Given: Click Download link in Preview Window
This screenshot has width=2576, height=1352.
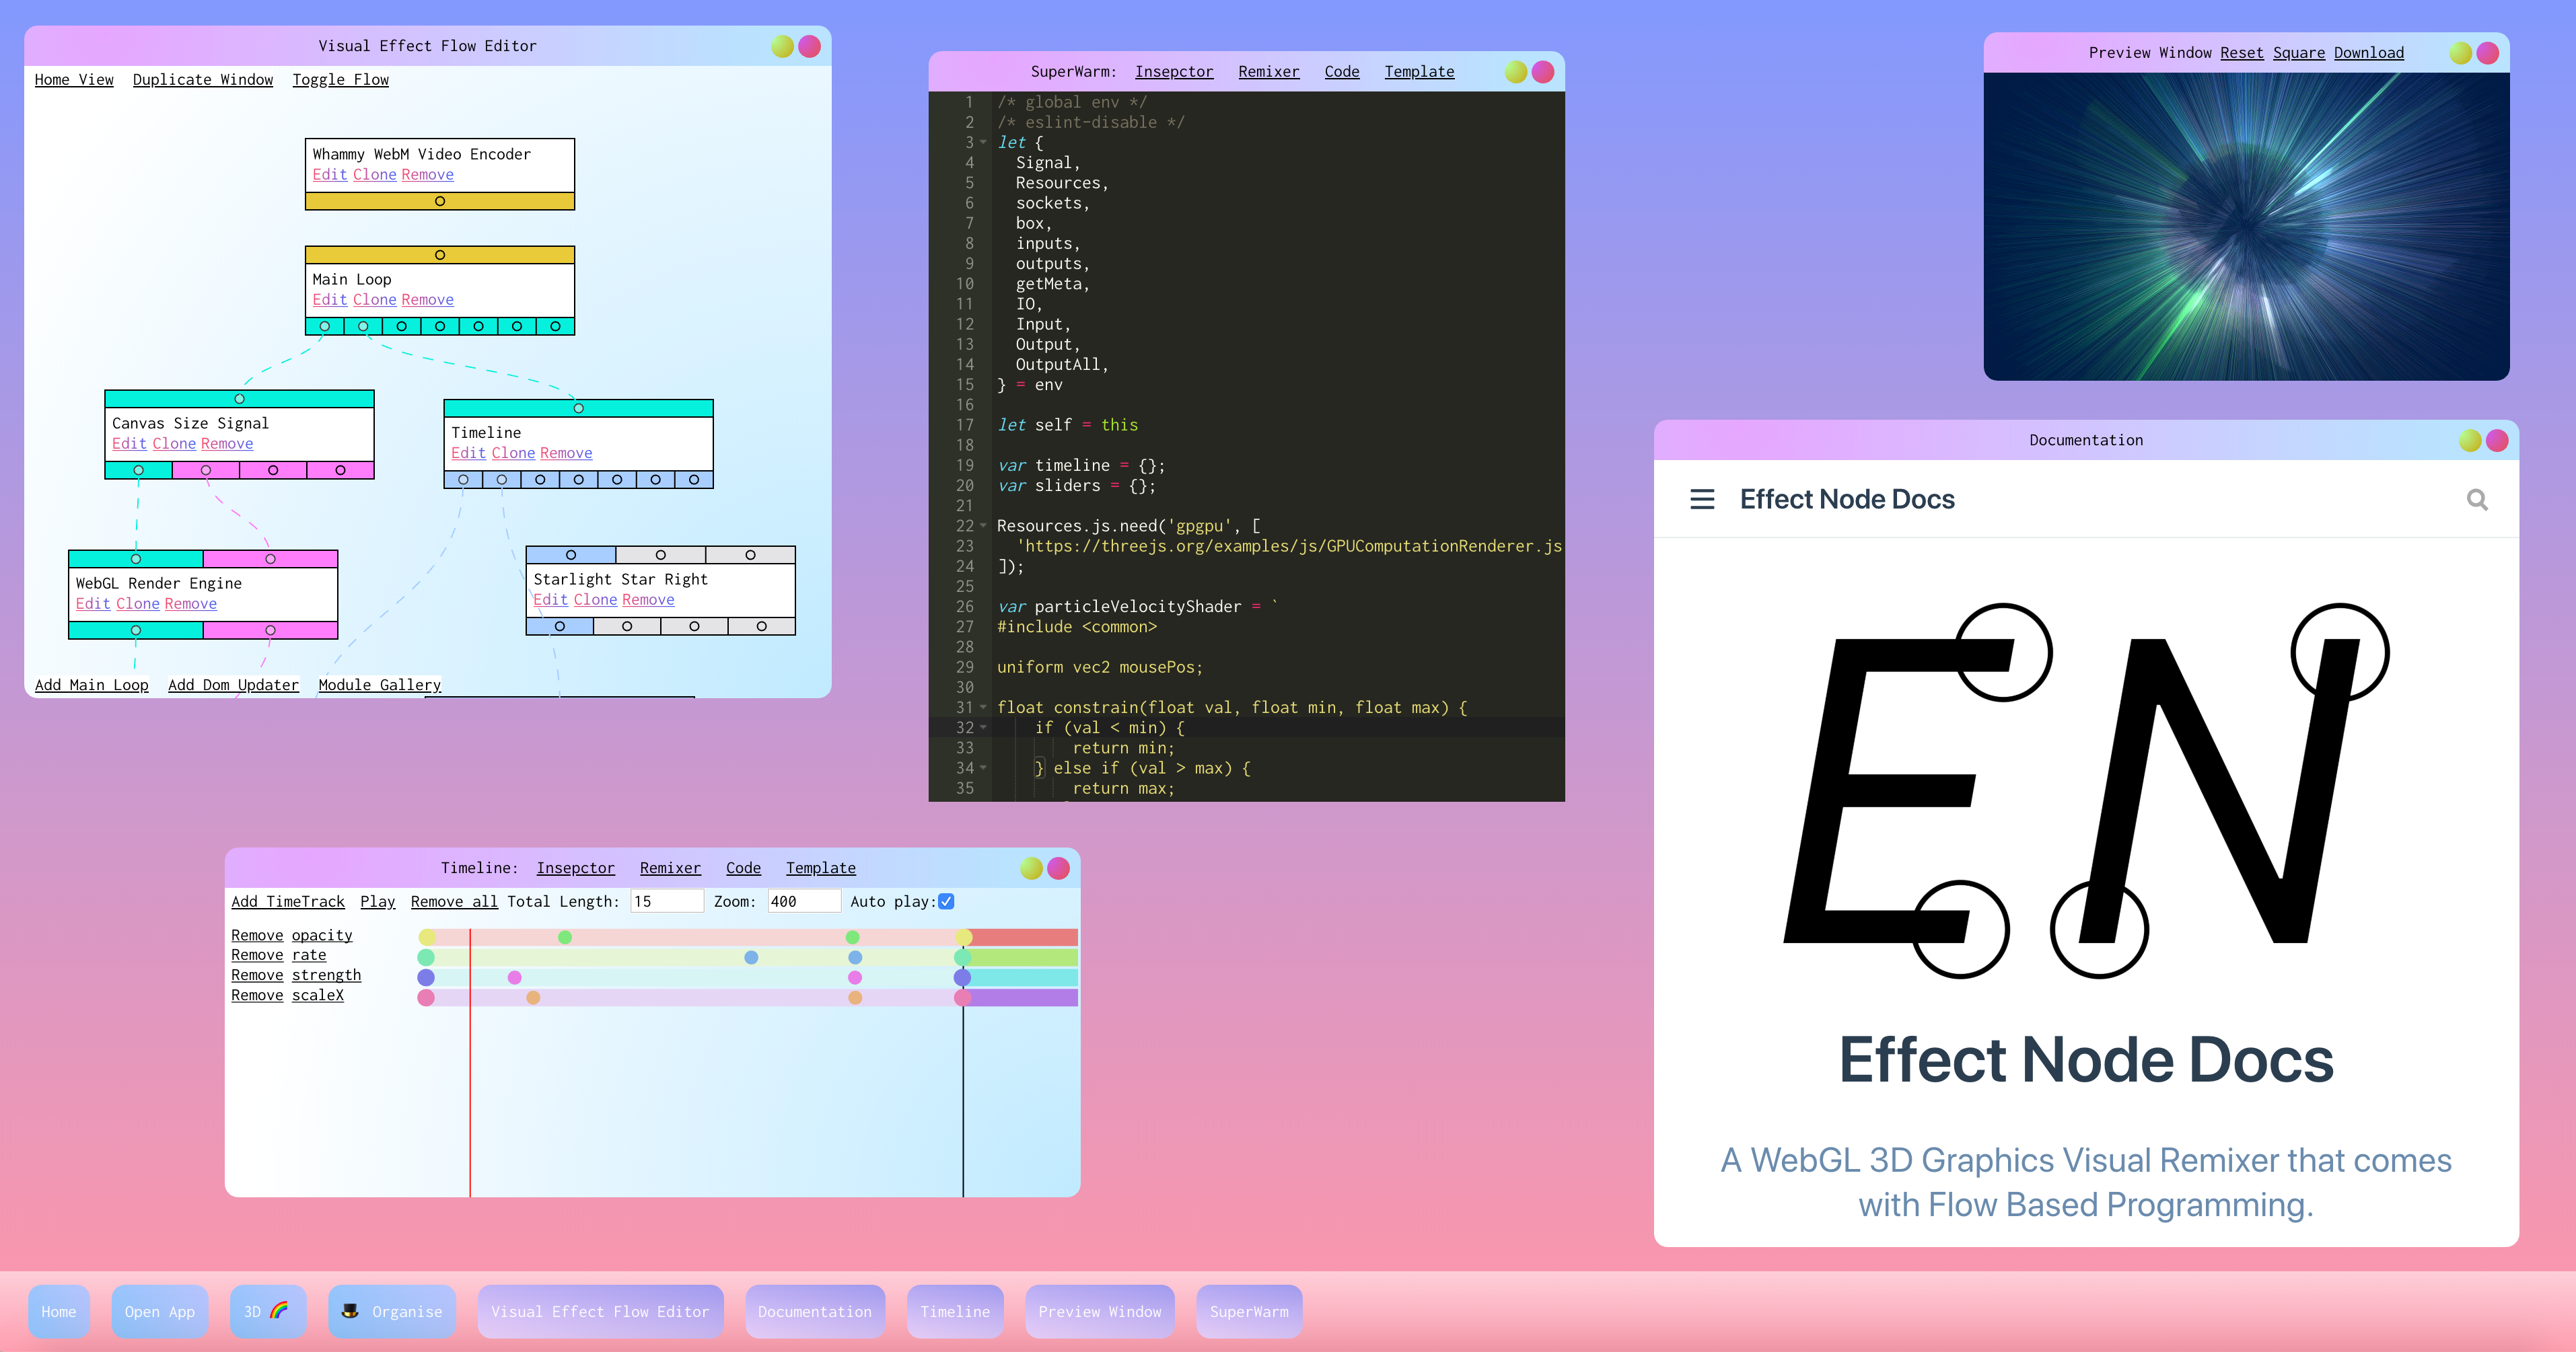Looking at the screenshot, I should pyautogui.click(x=2368, y=53).
